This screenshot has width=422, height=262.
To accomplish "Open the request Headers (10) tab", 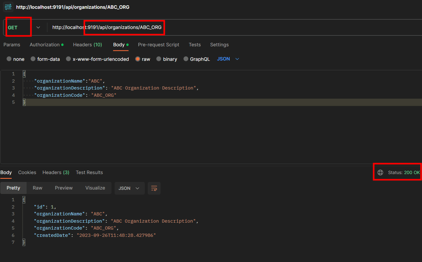I will (88, 45).
